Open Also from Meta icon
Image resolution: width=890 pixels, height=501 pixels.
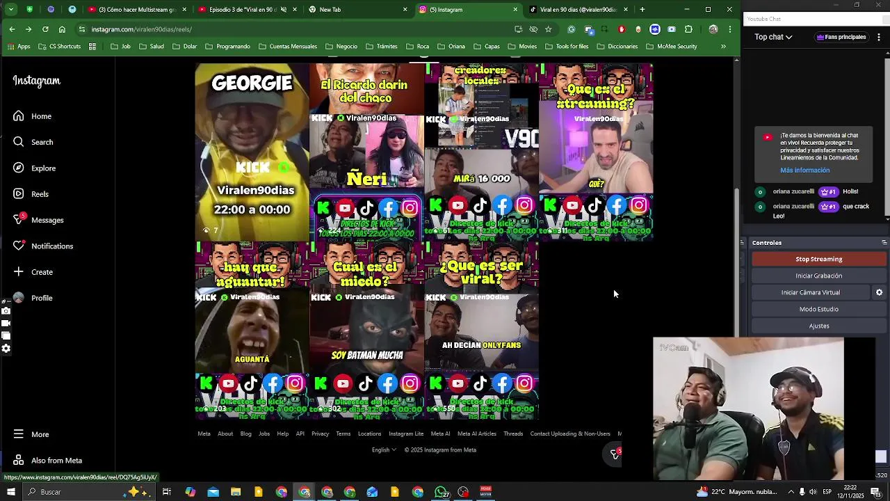click(18, 460)
